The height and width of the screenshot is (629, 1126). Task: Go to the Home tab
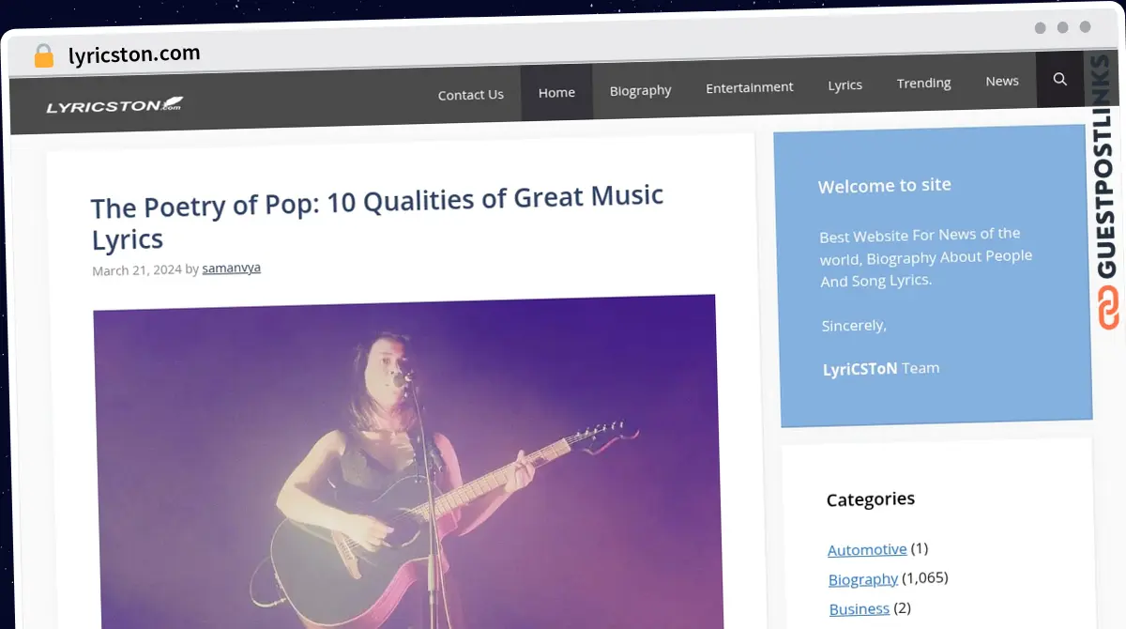556,92
